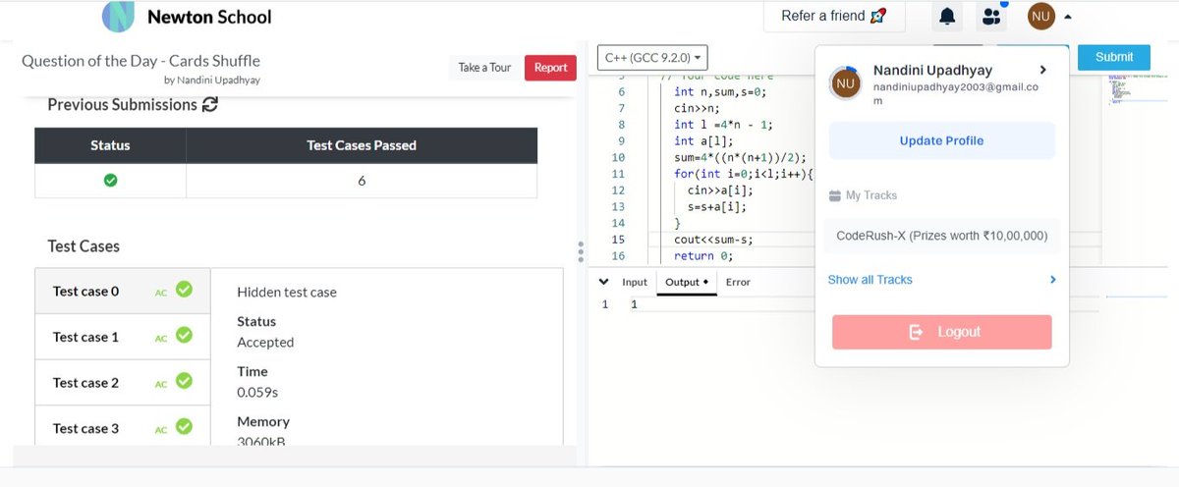Submit the code solution
Image resolution: width=1179 pixels, height=487 pixels.
click(x=1114, y=57)
